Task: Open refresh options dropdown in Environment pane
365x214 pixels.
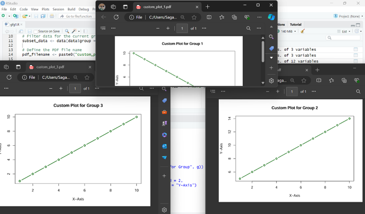Action: point(361,31)
